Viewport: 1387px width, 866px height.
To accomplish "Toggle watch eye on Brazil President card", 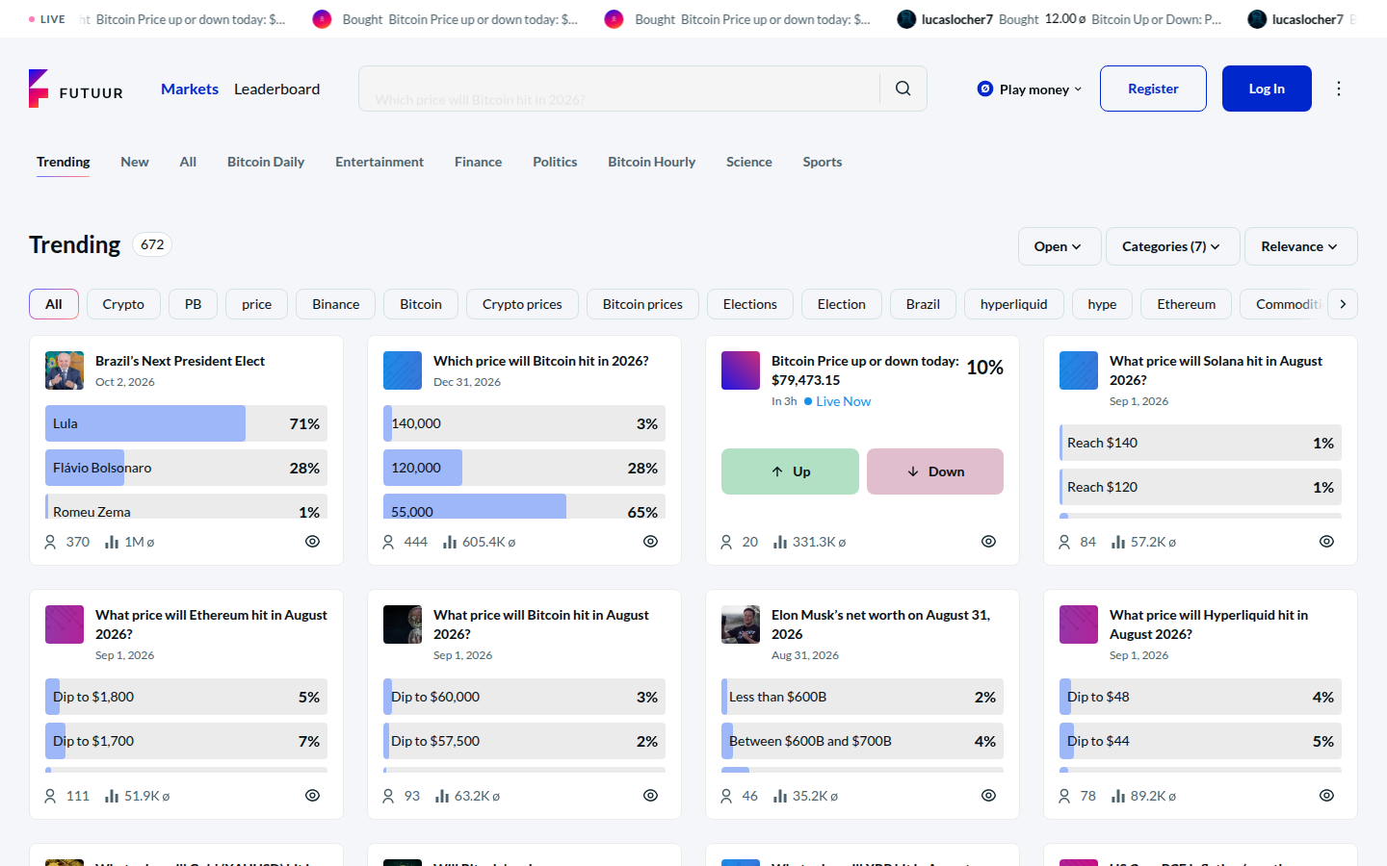I will 312,542.
